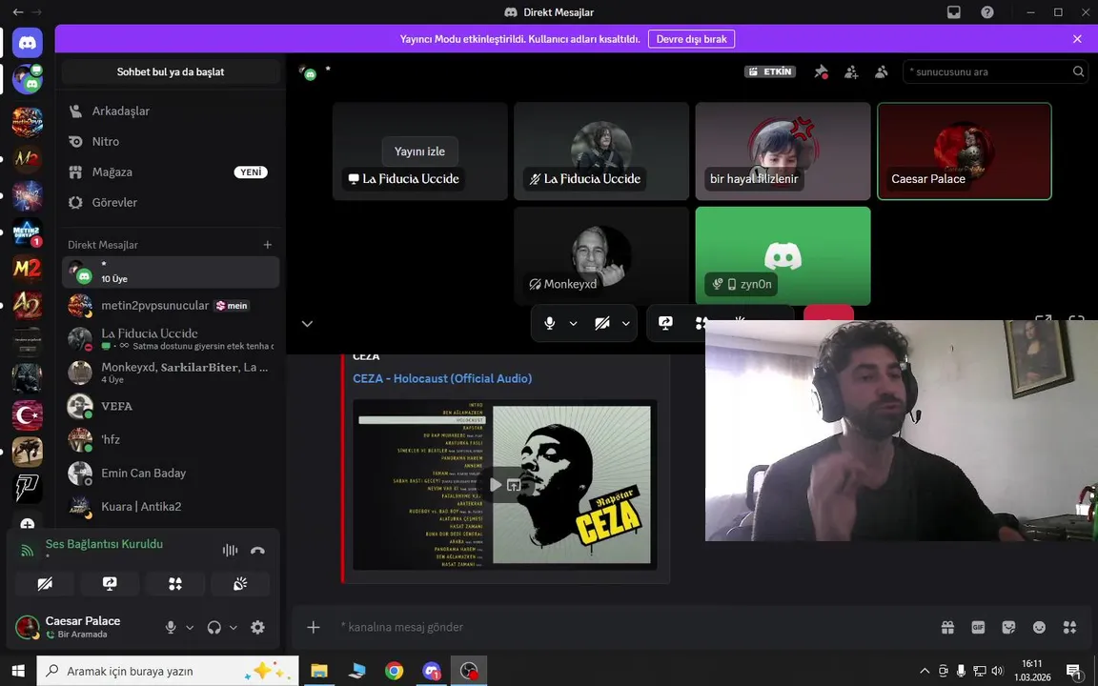The image size is (1098, 686).
Task: Toggle camera in voice connection panel
Action: click(45, 584)
